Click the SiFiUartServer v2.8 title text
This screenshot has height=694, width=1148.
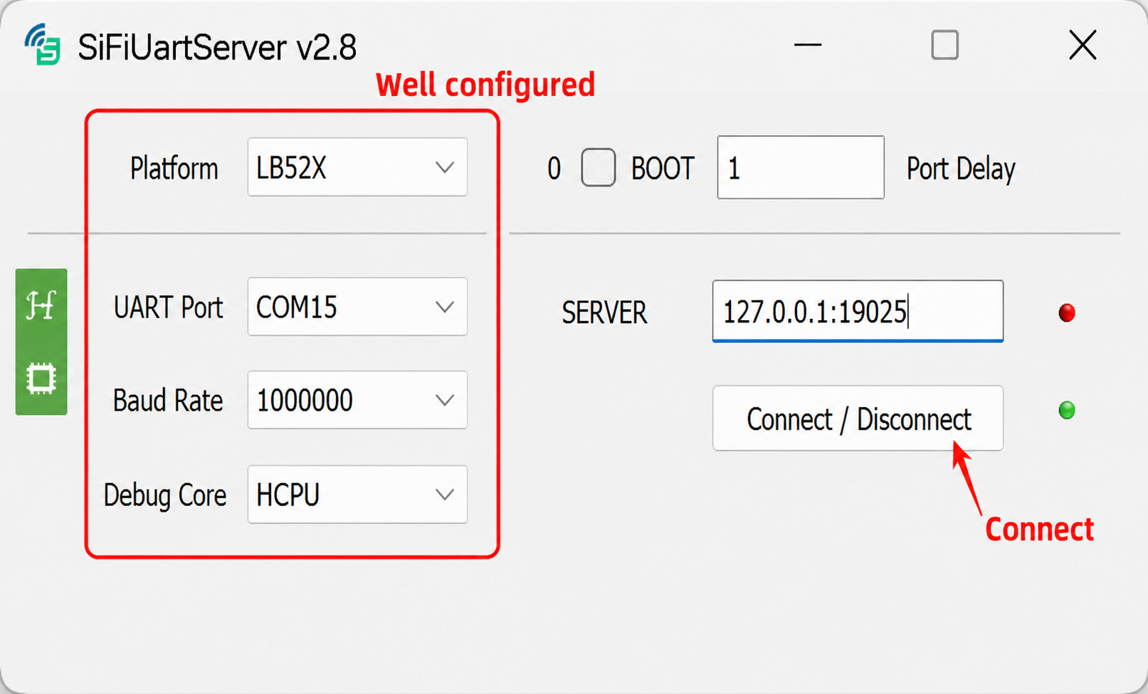pyautogui.click(x=217, y=48)
